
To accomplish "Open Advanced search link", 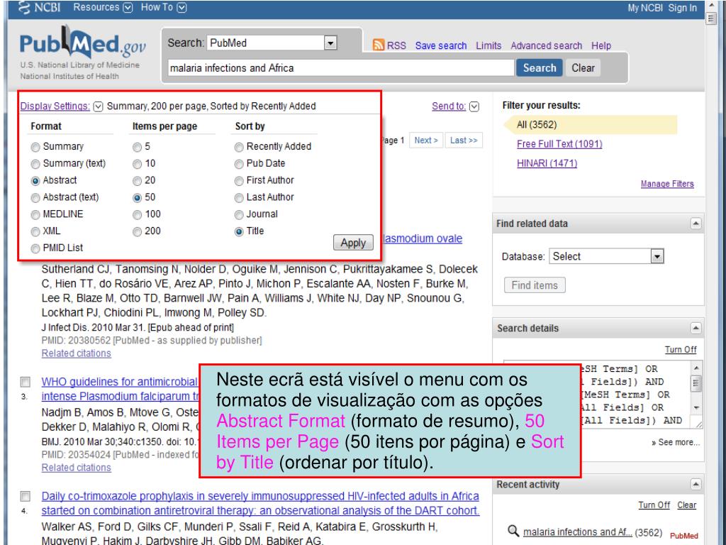I will tap(547, 45).
